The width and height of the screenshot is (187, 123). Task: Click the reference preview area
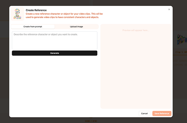coord(136,66)
